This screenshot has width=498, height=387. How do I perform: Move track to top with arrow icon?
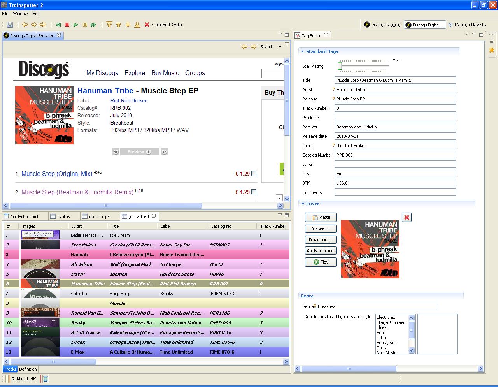click(109, 25)
